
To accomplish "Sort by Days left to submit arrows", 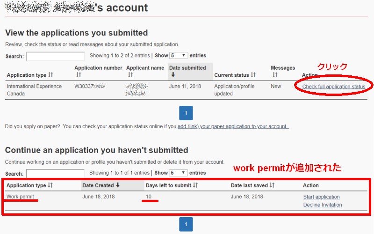I will point(195,185).
